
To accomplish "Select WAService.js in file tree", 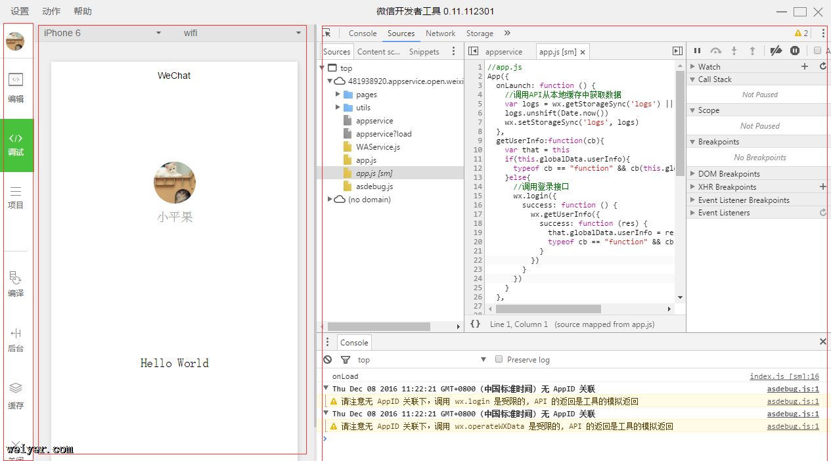I will (378, 147).
